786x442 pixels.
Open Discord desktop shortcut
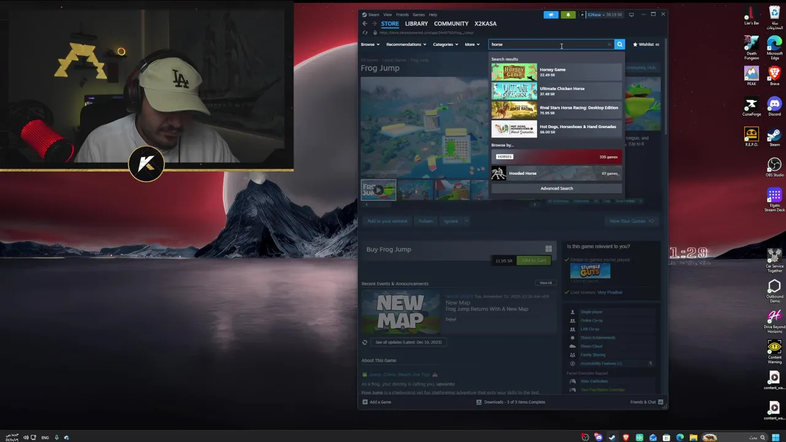[x=774, y=107]
